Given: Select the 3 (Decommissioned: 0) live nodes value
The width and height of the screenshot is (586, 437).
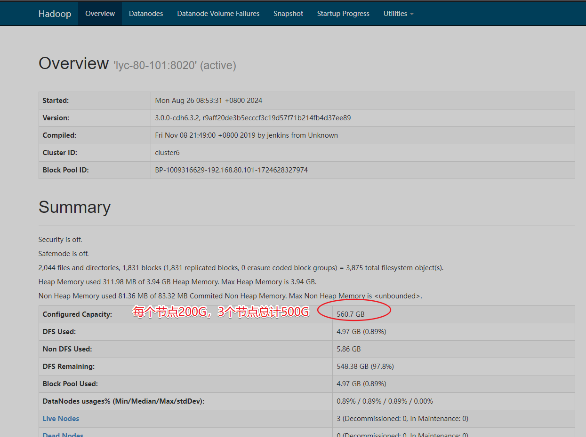Looking at the screenshot, I should click(x=402, y=418).
